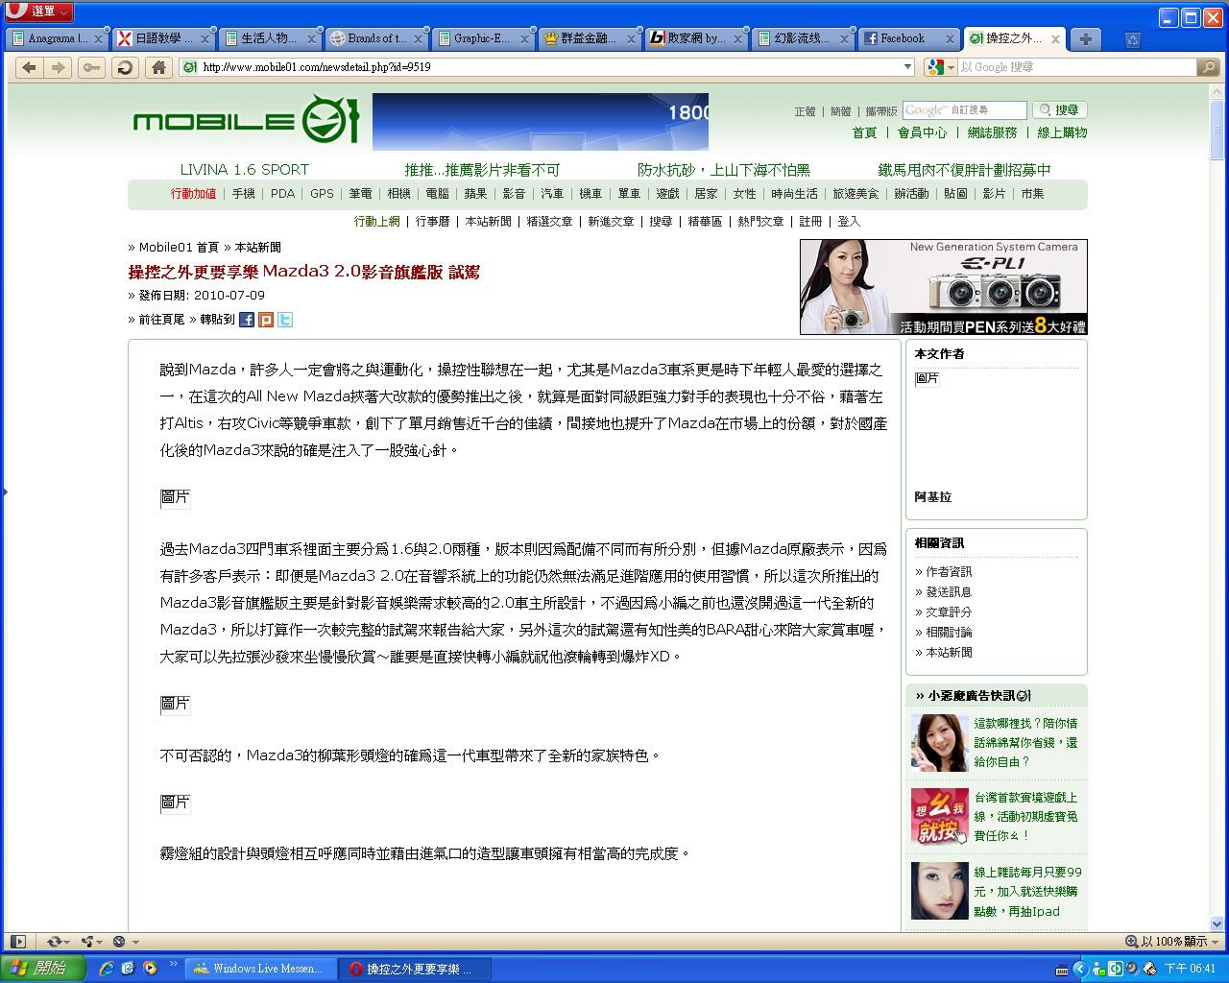This screenshot has height=983, width=1229.
Task: Open the 100% zoom 顯示 dropdown
Action: (1172, 942)
